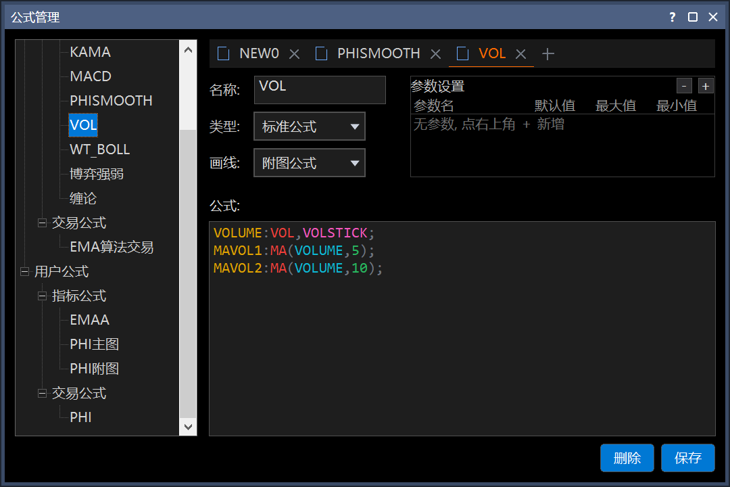Click the NEW0 tab document icon
The height and width of the screenshot is (487, 730).
224,53
